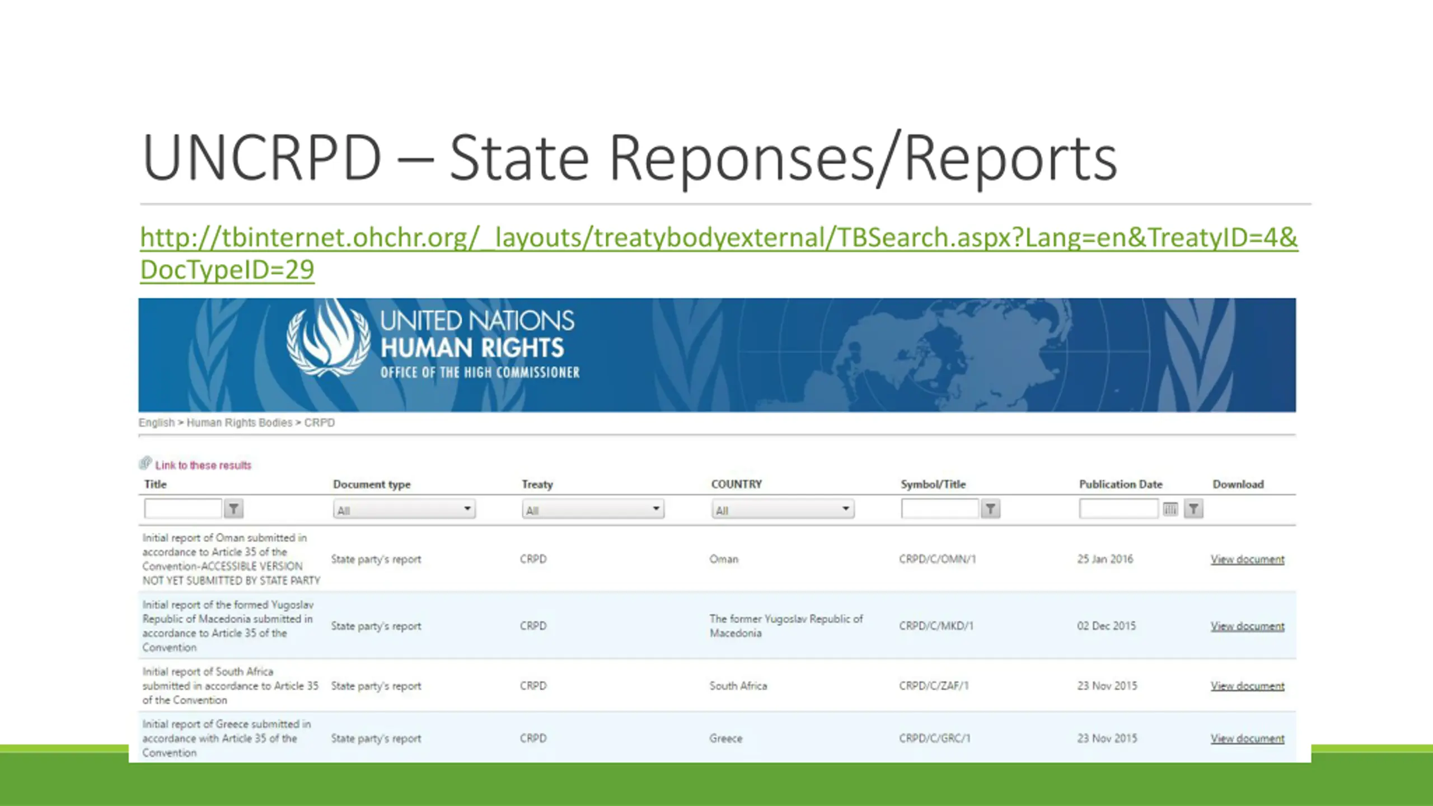
Task: Click the Title column header
Action: [156, 484]
